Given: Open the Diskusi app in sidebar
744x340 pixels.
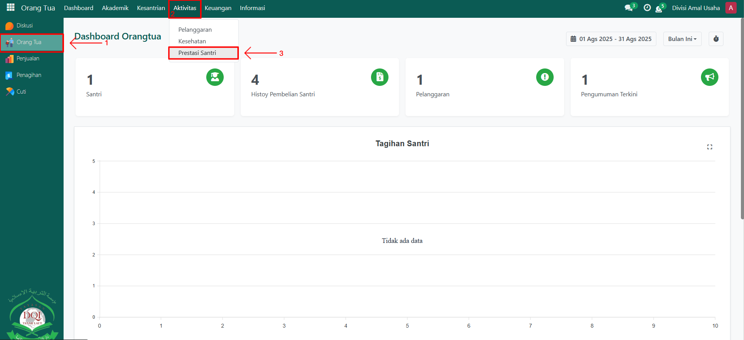Looking at the screenshot, I should pos(24,26).
